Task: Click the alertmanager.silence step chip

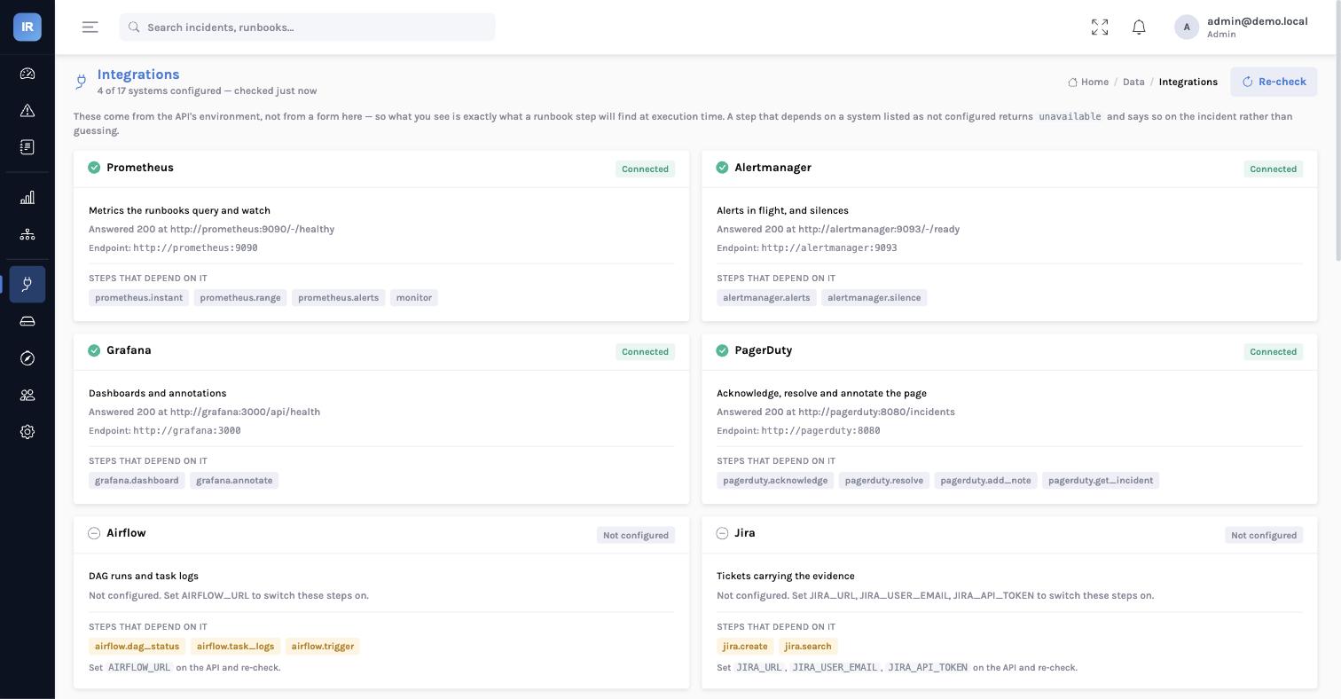Action: 874,298
